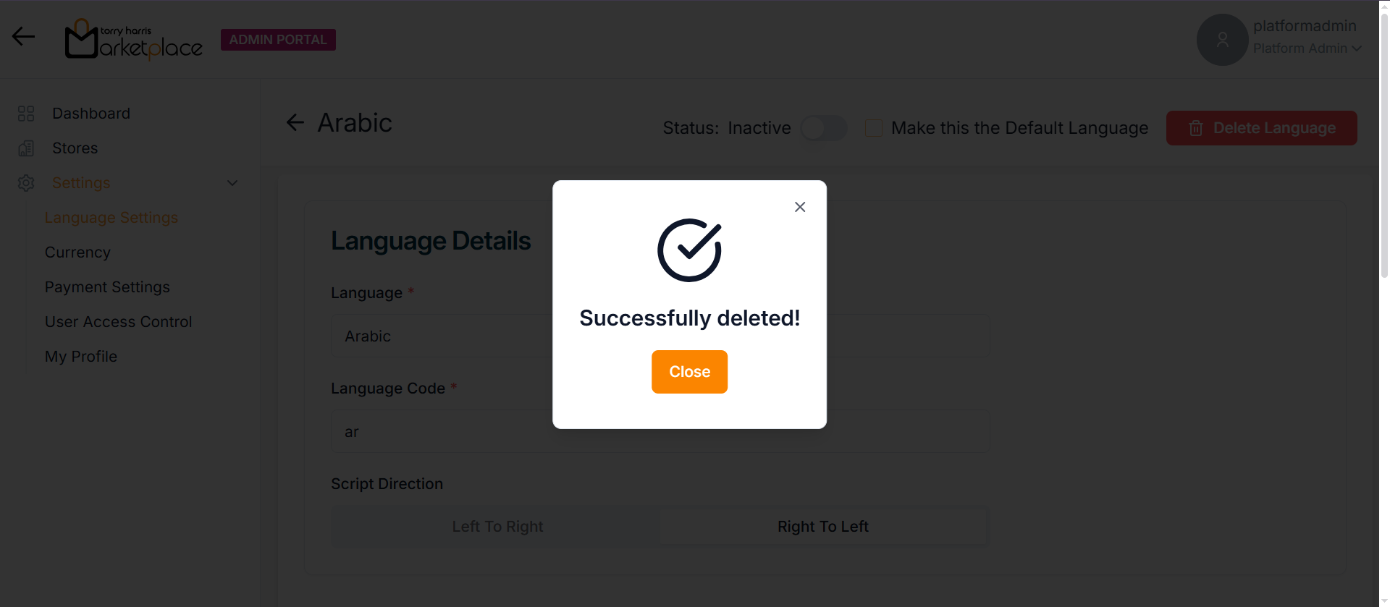Screen dimensions: 1390x607
Task: Go to User Access Control
Action: point(118,322)
